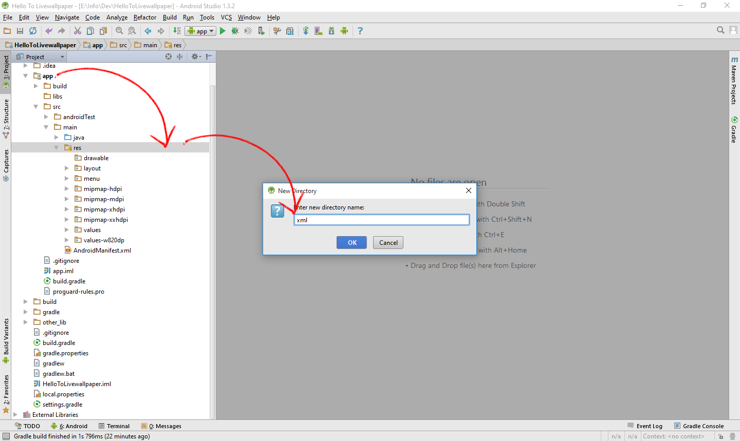Expand the java folder node
The height and width of the screenshot is (441, 740).
coord(56,138)
